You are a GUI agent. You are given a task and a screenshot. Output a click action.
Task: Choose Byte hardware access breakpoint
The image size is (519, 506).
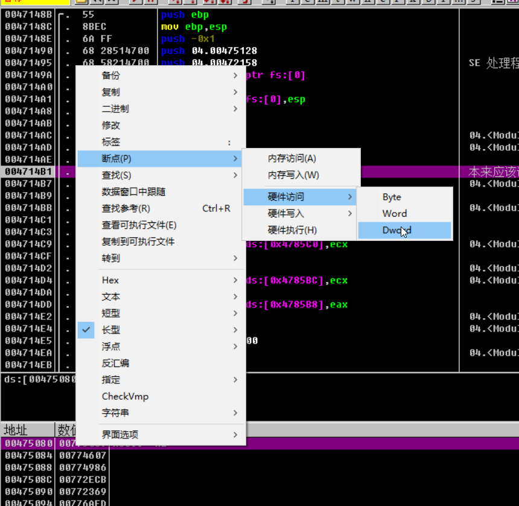(x=404, y=197)
